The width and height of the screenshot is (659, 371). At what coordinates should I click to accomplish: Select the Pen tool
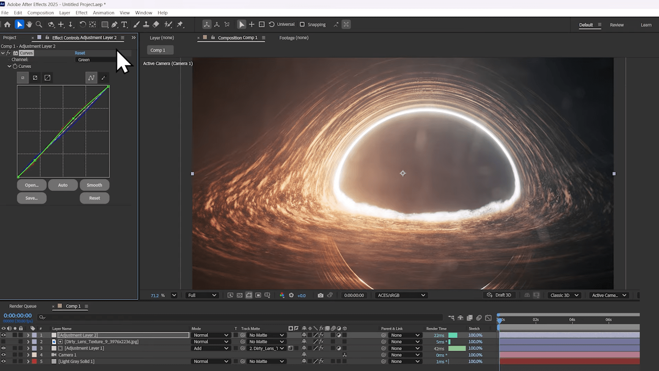115,24
